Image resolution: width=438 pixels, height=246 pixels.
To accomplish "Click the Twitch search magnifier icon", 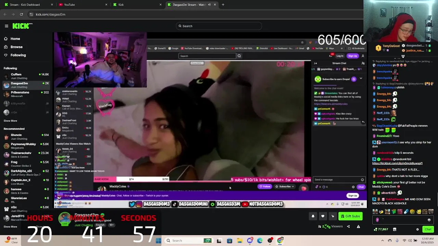I will (239, 56).
